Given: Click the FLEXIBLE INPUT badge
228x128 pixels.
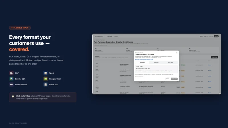Looking at the screenshot, I should click(20, 28).
